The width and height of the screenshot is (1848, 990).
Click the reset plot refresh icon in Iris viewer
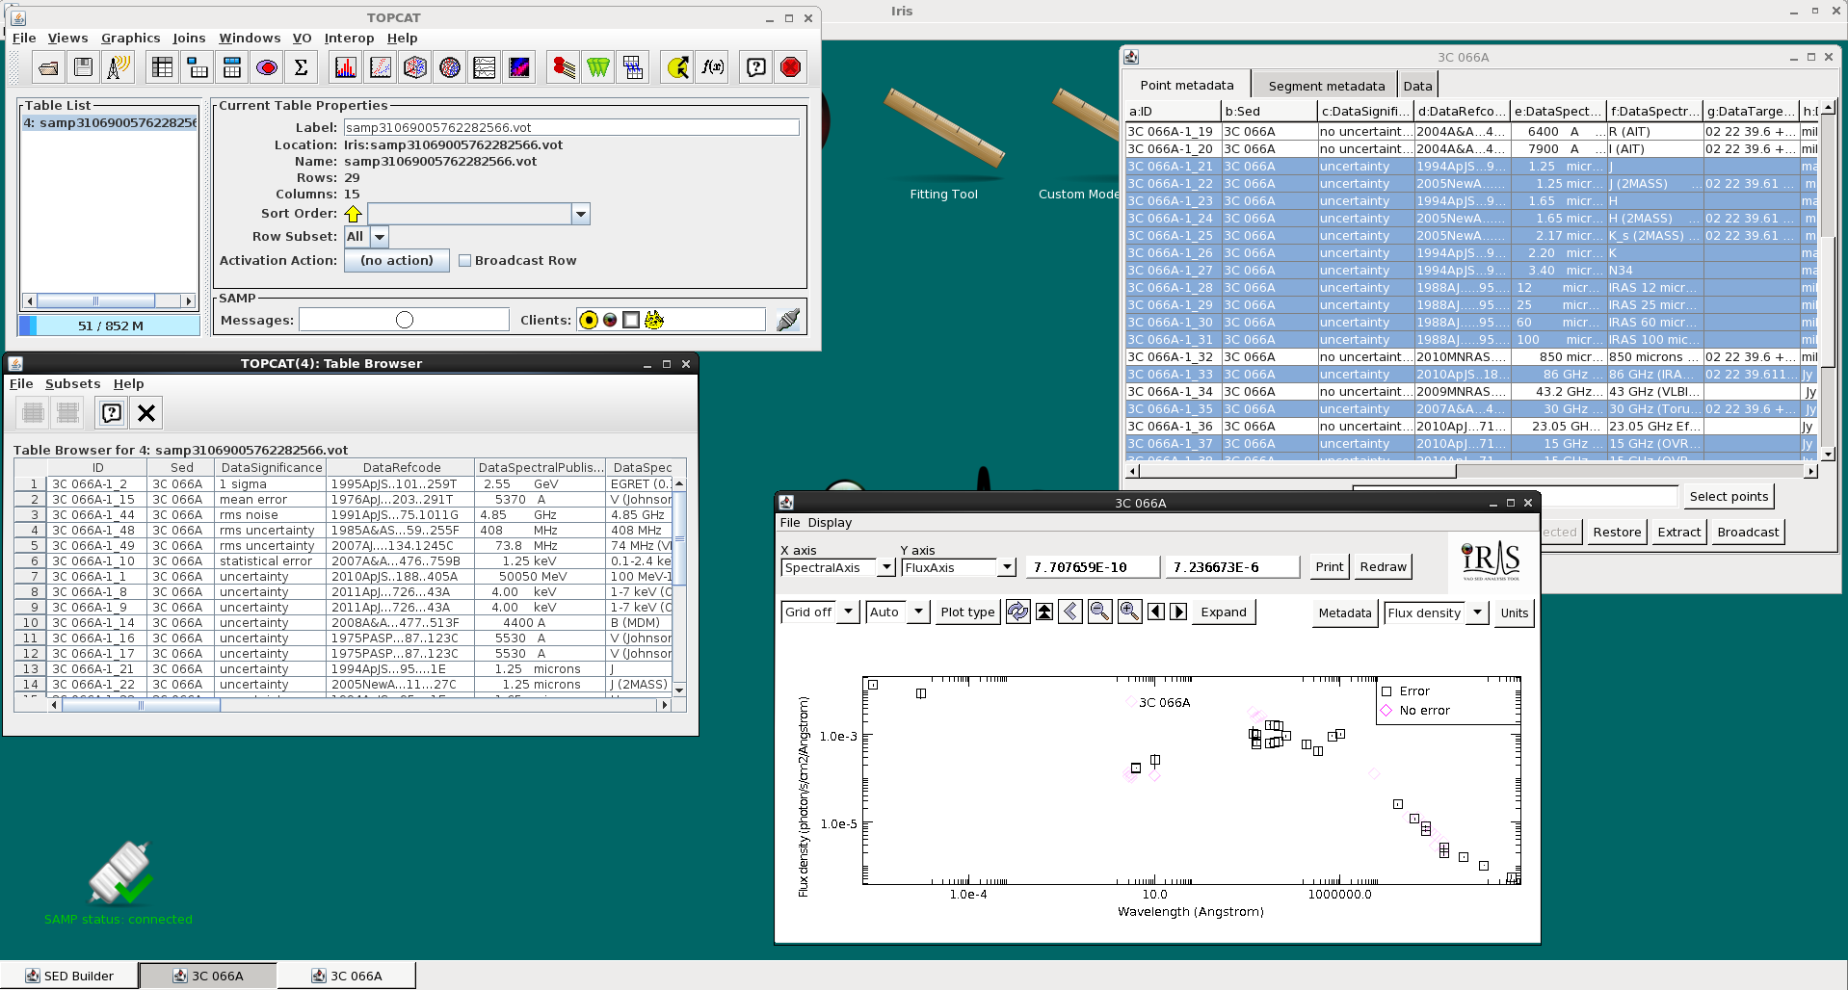coord(1017,612)
